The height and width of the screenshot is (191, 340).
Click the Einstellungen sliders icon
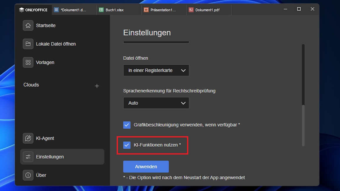point(28,157)
